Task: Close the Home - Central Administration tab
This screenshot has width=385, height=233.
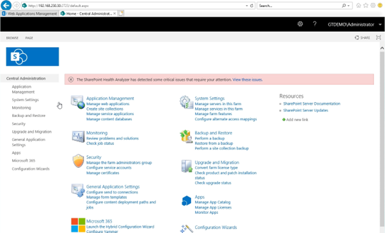Action: [114, 13]
